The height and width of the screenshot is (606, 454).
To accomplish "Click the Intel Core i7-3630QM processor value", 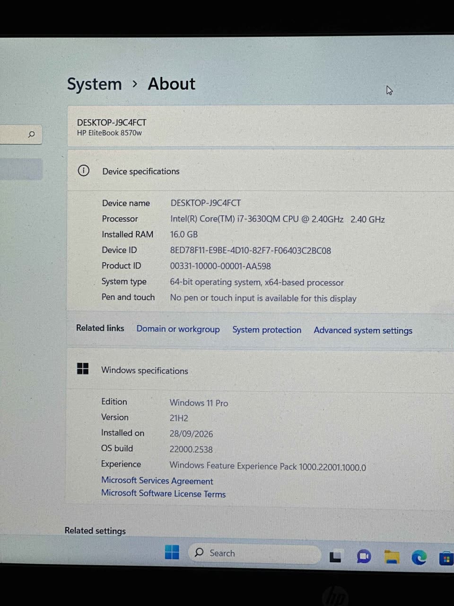I will (x=278, y=219).
